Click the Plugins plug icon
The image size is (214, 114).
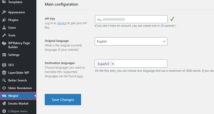[4, 20]
